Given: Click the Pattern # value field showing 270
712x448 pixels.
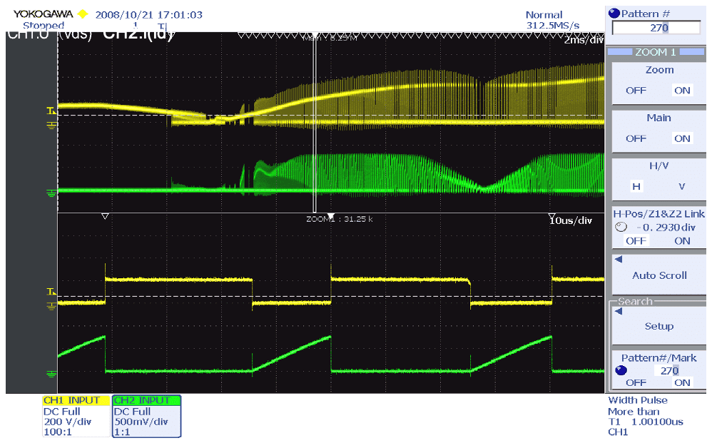Looking at the screenshot, I should click(656, 28).
